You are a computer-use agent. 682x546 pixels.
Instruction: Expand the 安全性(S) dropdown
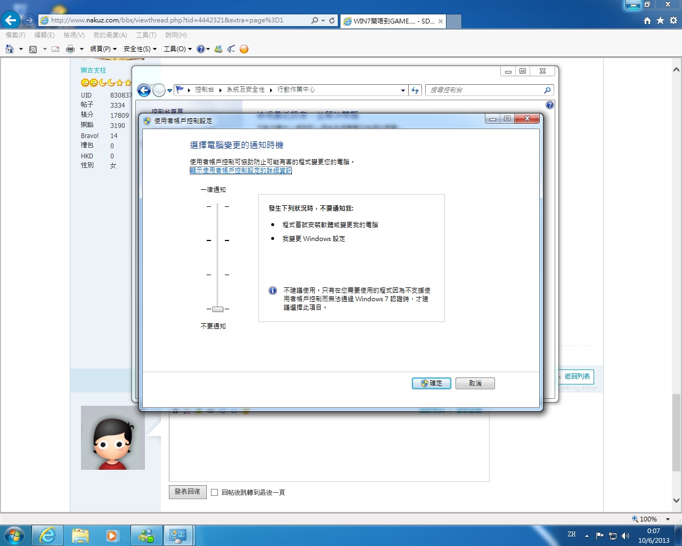[x=140, y=49]
